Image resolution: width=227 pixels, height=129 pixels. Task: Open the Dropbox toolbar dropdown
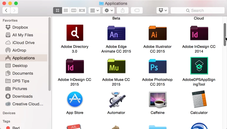point(162,10)
